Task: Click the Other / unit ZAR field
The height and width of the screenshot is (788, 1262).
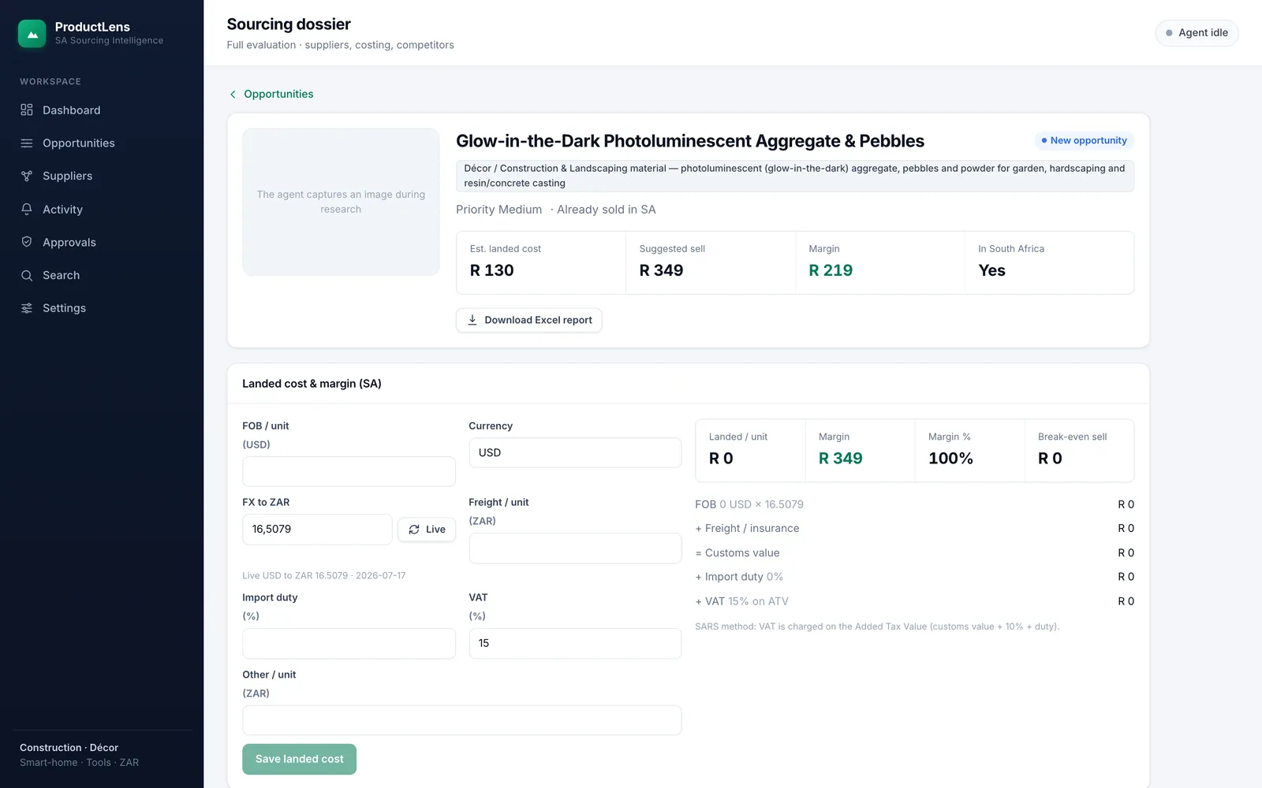Action: coord(461,720)
